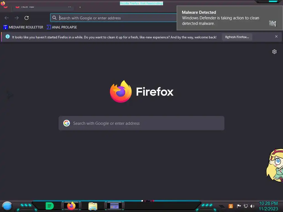Switch to Firefox via taskbar icon
The width and height of the screenshot is (283, 212).
tap(71, 206)
